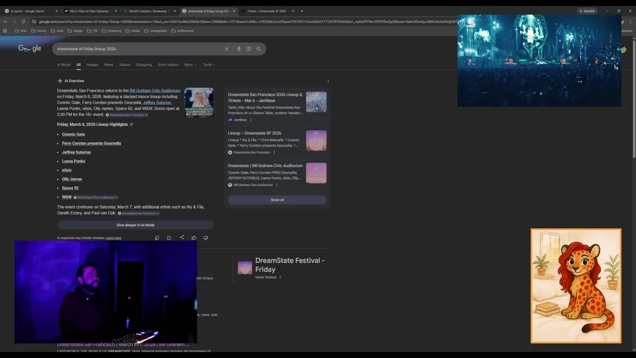View site information icon in address bar
636x358 pixels.
[34, 21]
